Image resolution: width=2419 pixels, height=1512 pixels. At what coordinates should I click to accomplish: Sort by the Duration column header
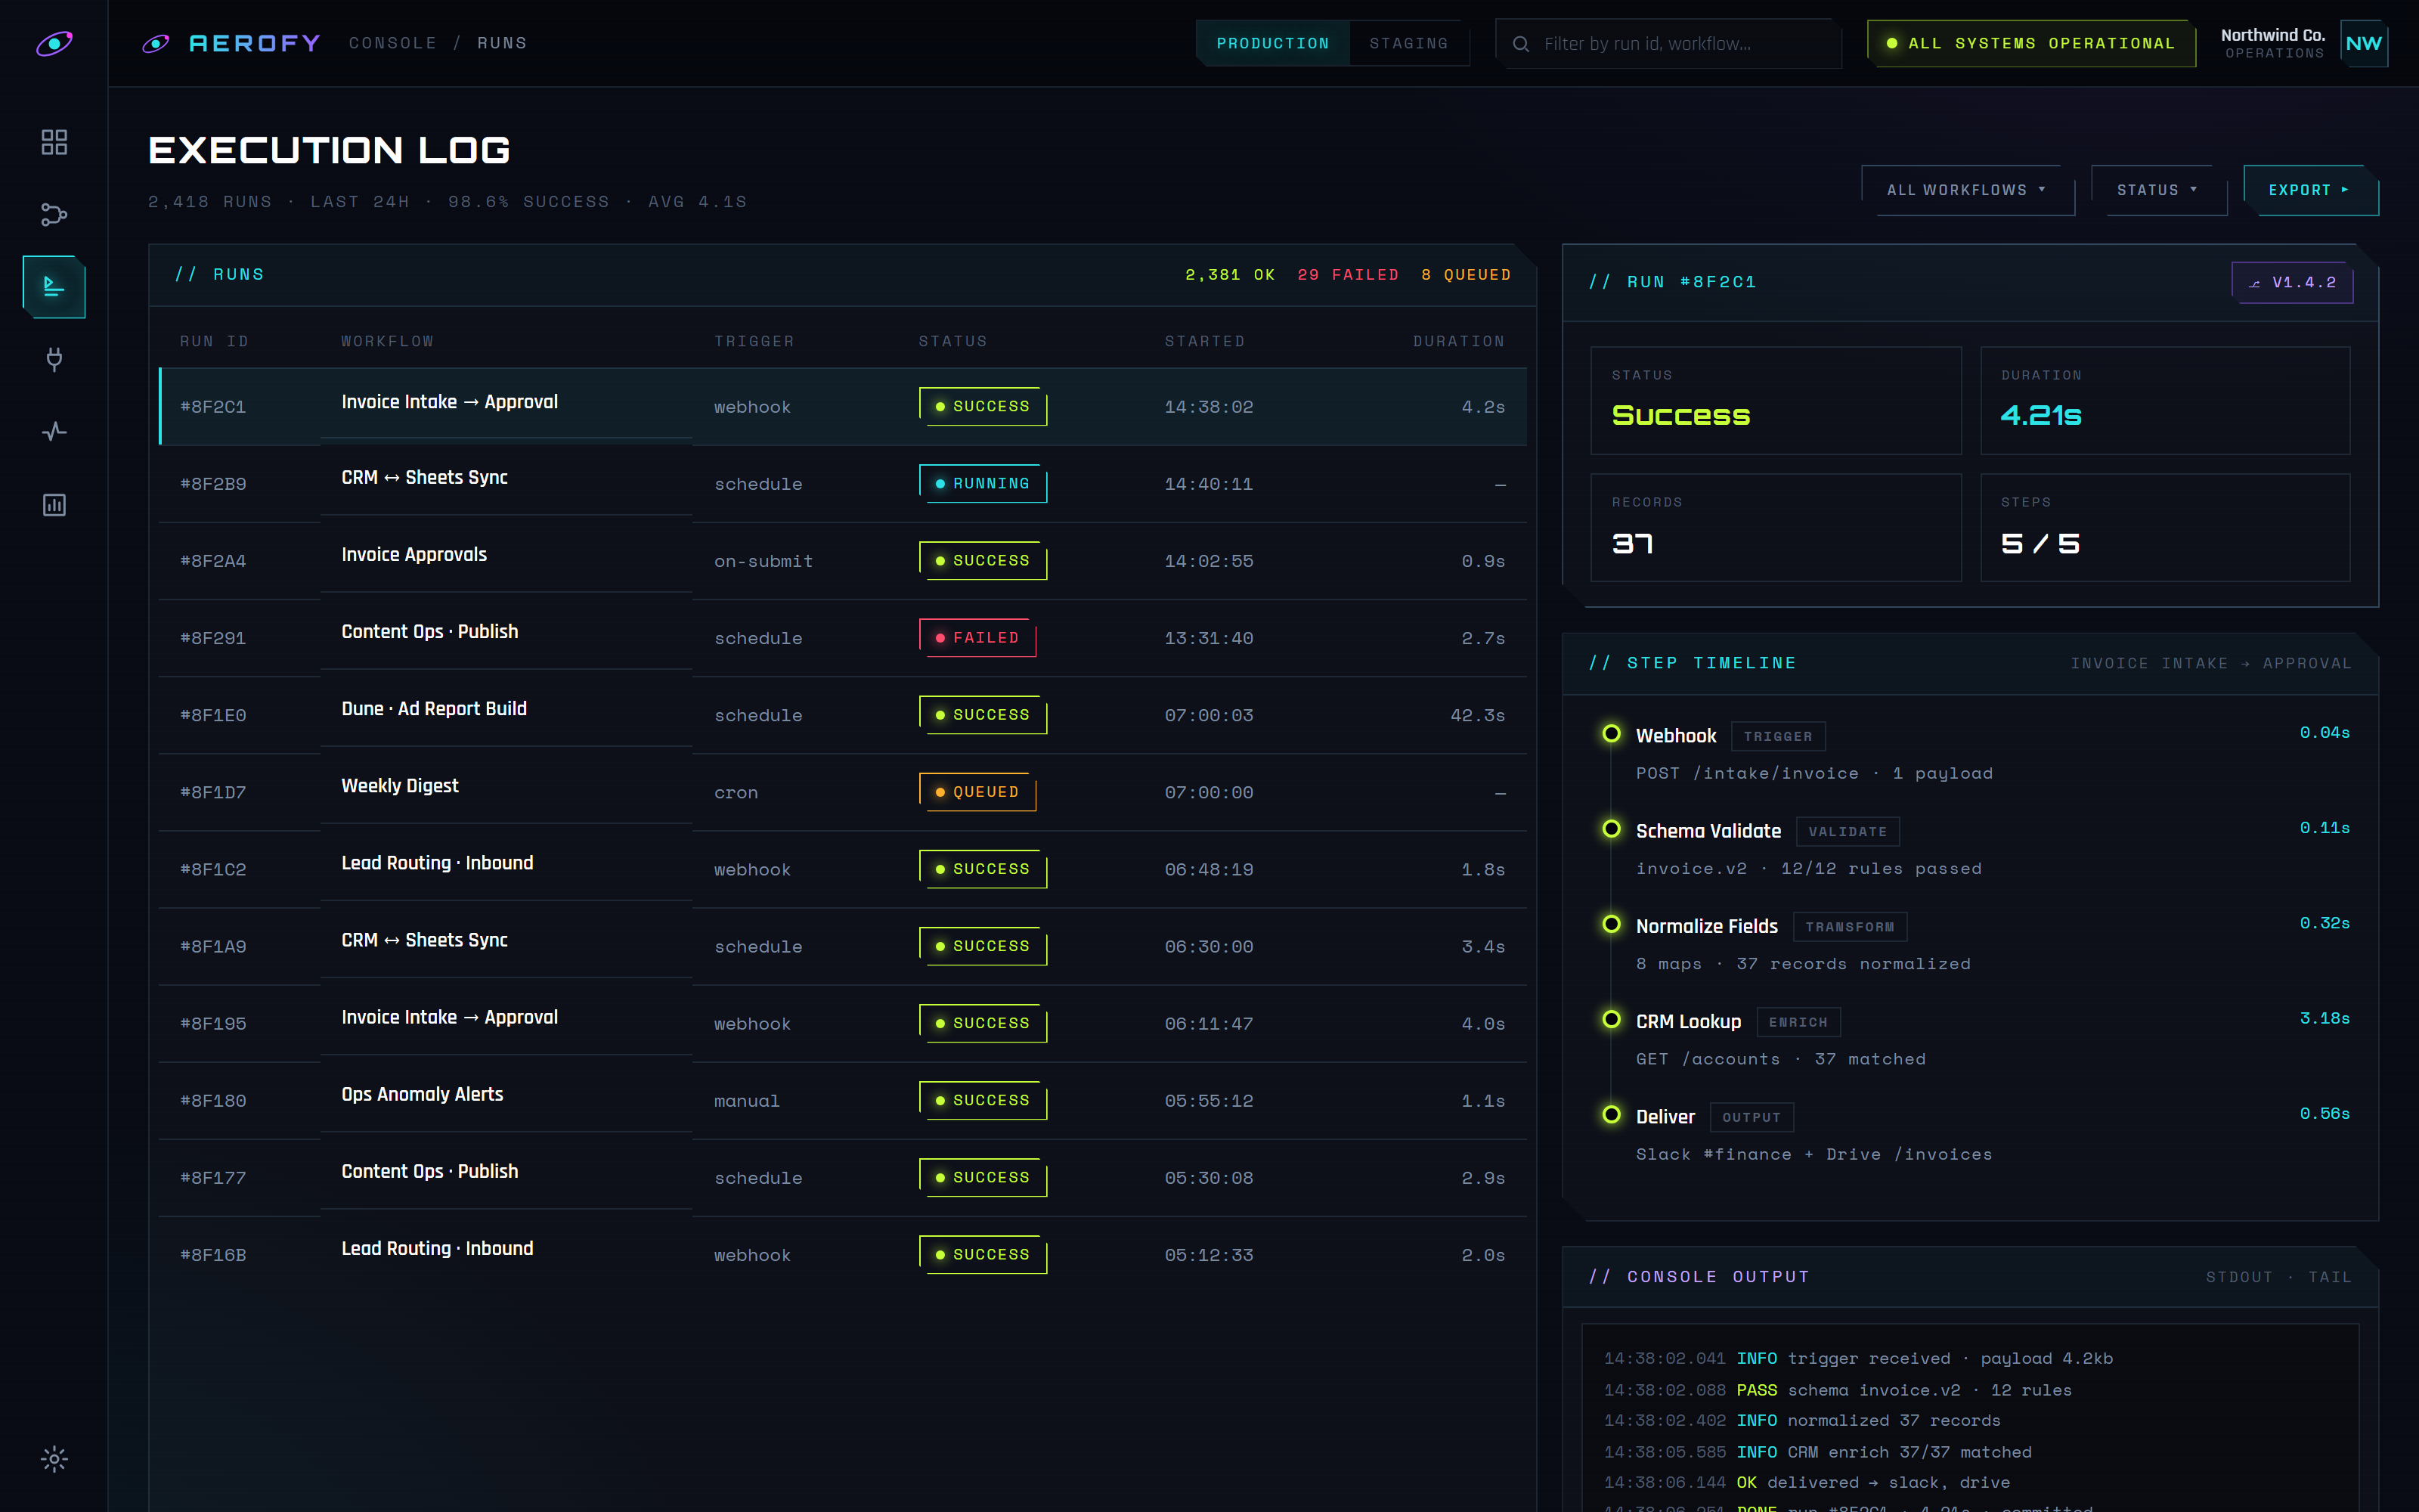[x=1458, y=341]
